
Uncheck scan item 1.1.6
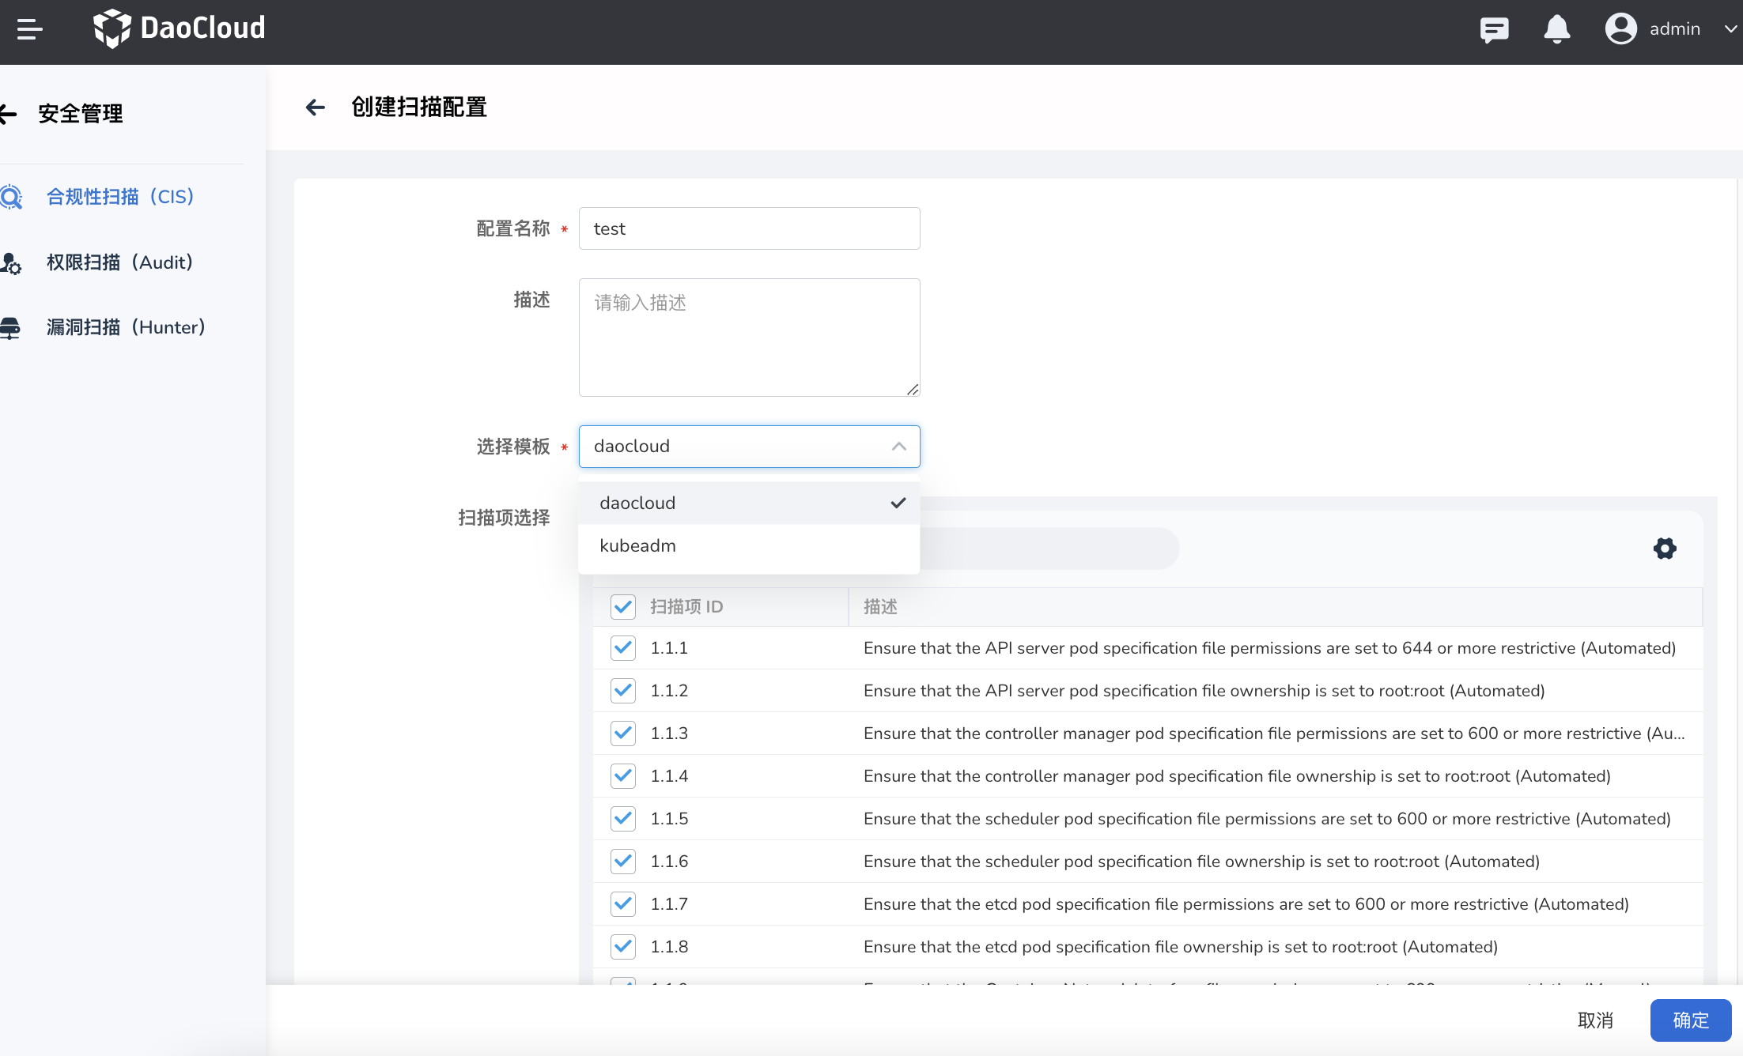623,862
